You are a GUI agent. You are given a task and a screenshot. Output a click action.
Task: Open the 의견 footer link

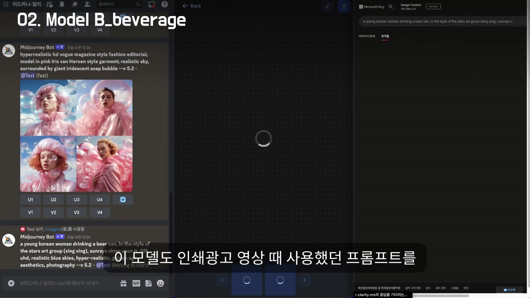point(466,288)
